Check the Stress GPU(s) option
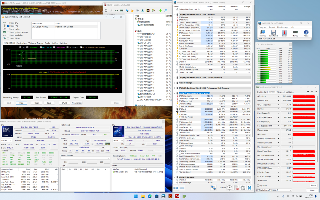Image resolution: width=320 pixels, height=200 pixels. click(x=8, y=38)
